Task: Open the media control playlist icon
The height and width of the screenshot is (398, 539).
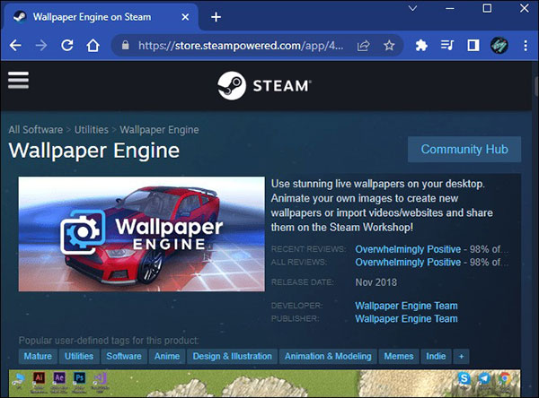Action: coord(447,45)
